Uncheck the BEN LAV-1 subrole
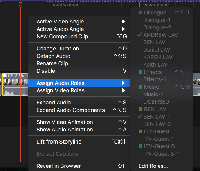The width and height of the screenshot is (200, 171). [162, 117]
